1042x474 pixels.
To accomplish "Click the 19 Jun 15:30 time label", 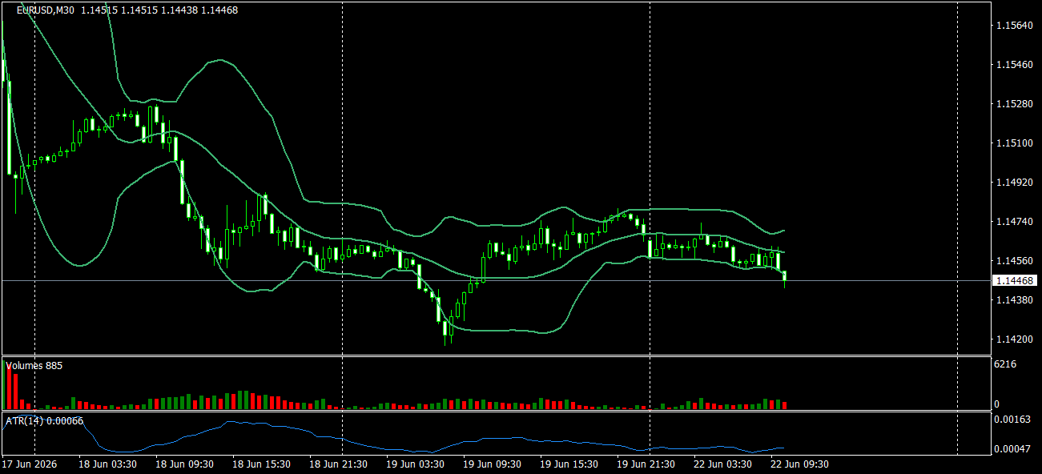I will (x=569, y=464).
